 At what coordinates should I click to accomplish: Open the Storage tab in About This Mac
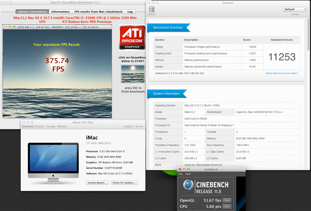51,126
